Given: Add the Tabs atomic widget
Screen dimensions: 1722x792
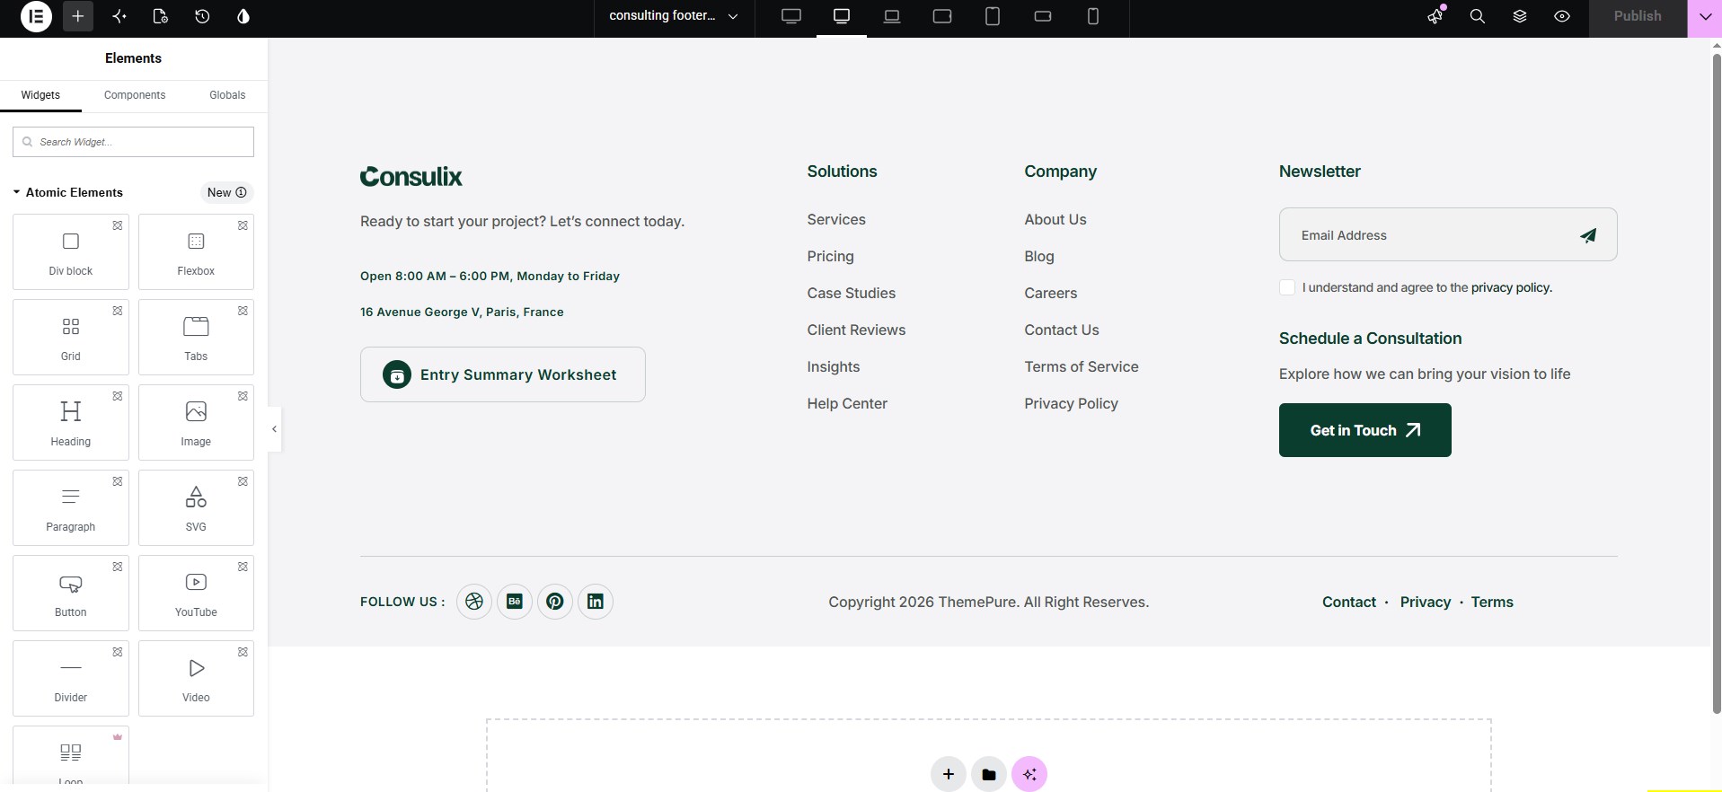Looking at the screenshot, I should click(x=196, y=337).
